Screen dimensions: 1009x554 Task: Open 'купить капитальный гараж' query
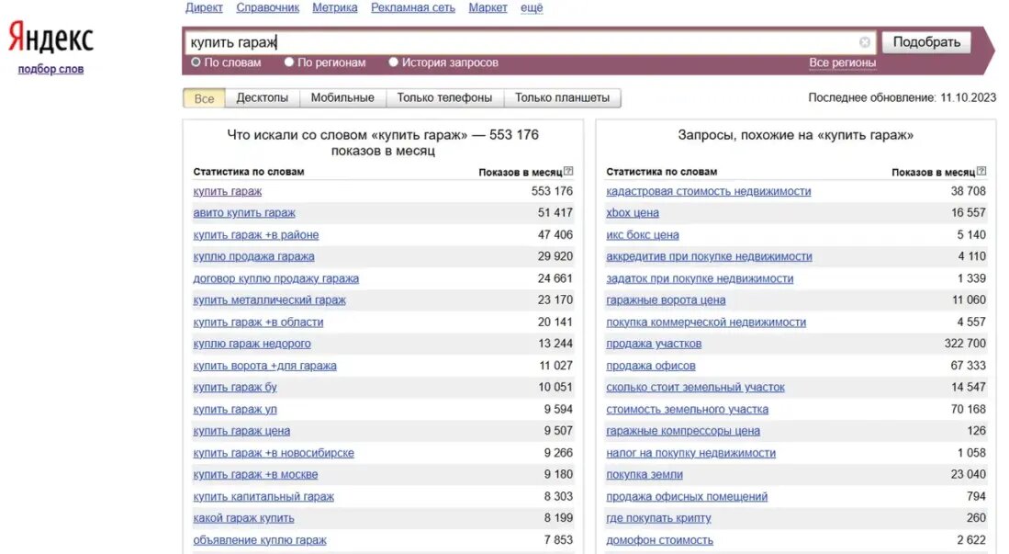pyautogui.click(x=263, y=497)
